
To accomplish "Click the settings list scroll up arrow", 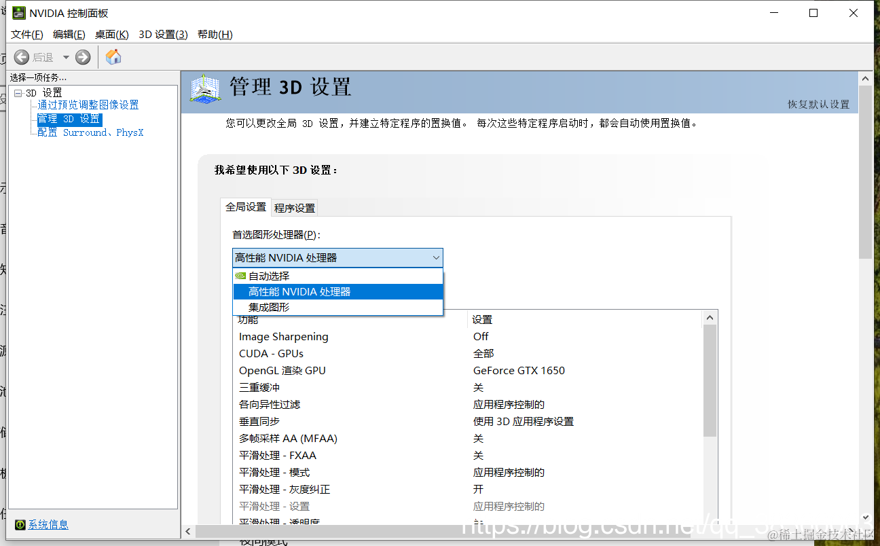I will pyautogui.click(x=710, y=318).
